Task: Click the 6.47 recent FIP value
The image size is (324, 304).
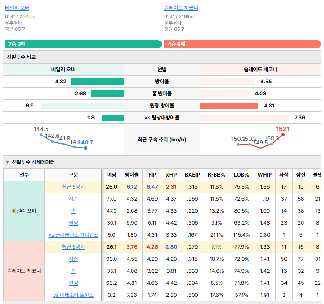Action: (152, 187)
